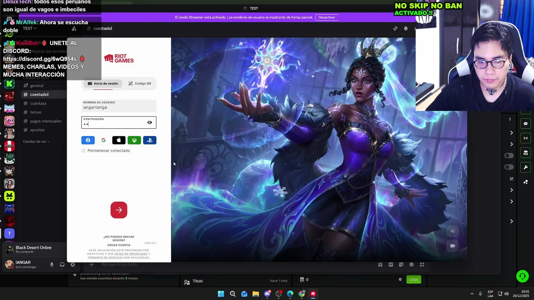Open the TEST server dropdown menu

(29, 28)
